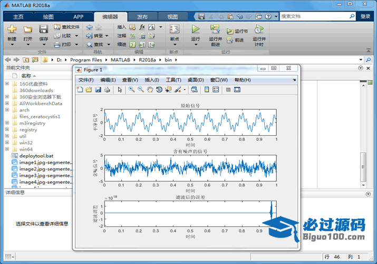377x264 pixels.
Task: Expand the 360安全浏览器下载 folder
Action: [7, 97]
